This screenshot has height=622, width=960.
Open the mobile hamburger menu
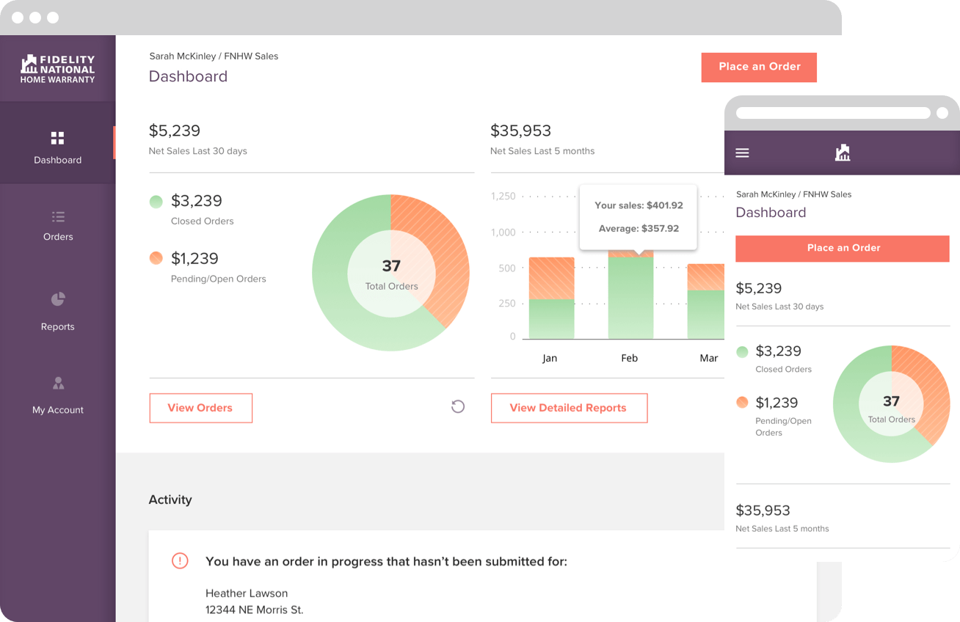point(742,153)
